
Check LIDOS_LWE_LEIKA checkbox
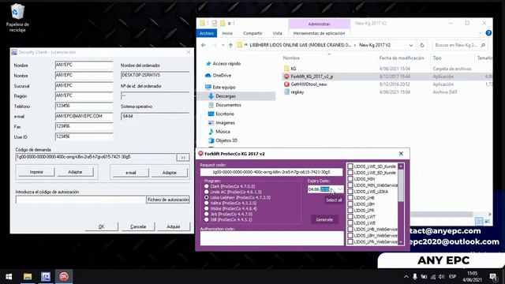[x=350, y=192]
